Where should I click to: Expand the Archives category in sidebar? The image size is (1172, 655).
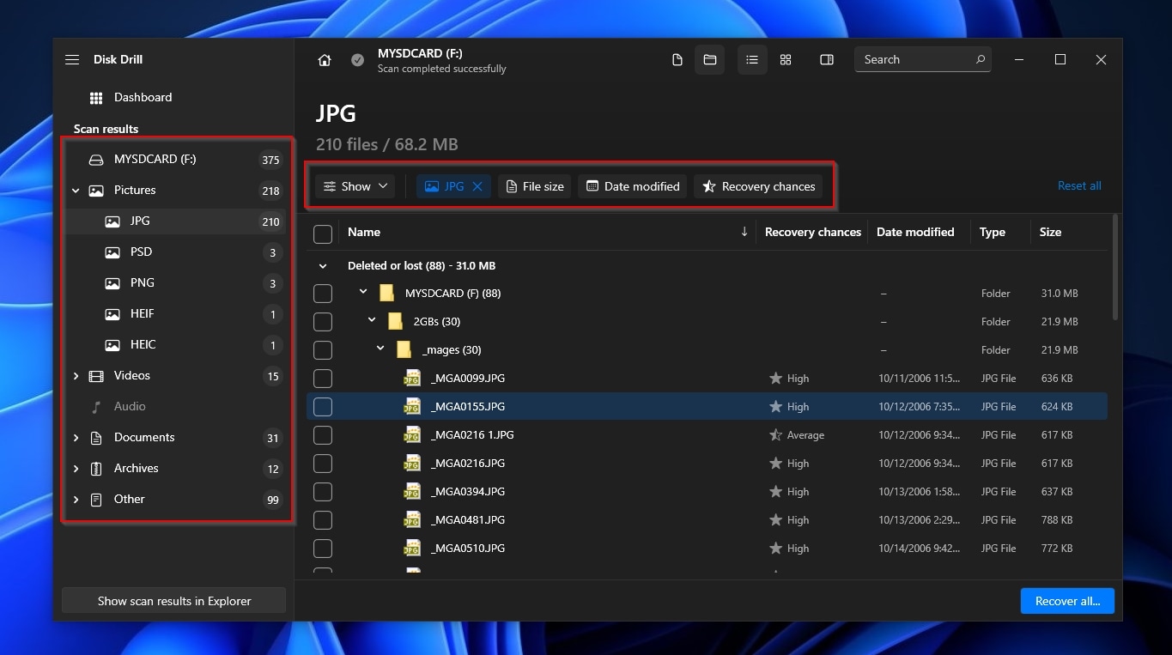(76, 469)
